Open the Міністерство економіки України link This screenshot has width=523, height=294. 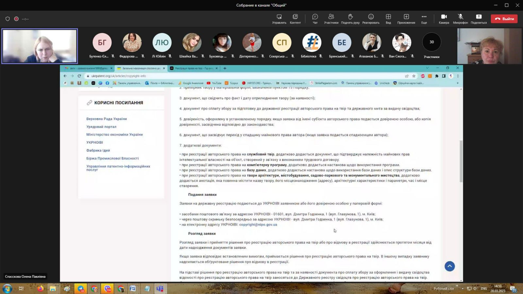(x=114, y=135)
